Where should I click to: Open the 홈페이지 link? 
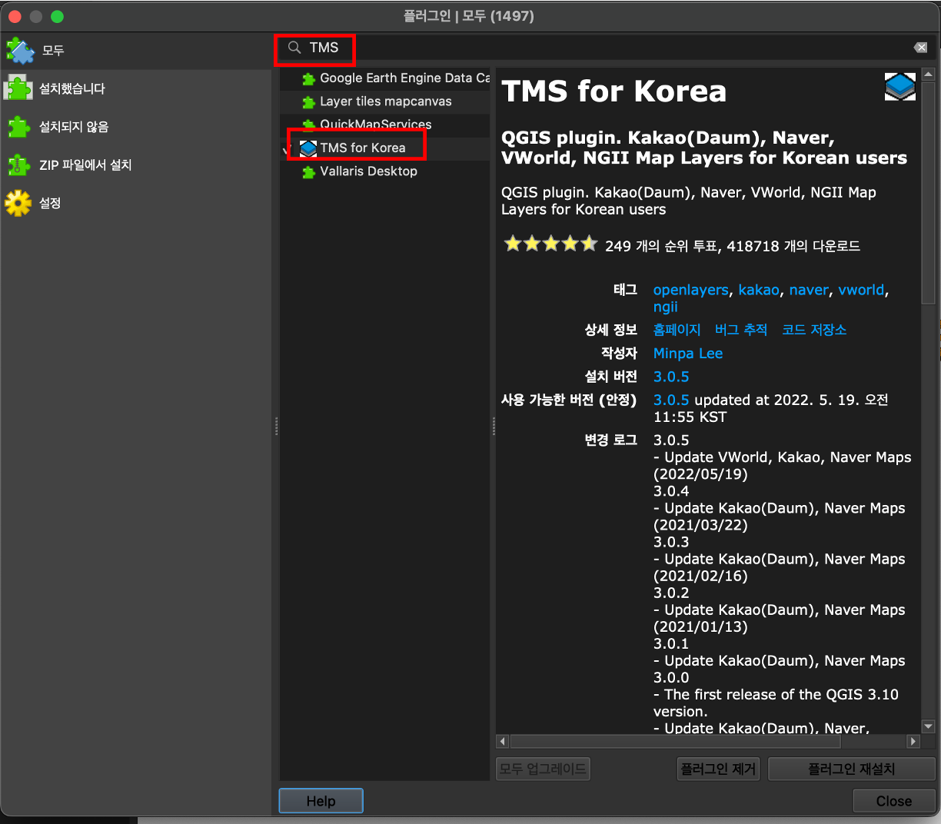click(677, 330)
